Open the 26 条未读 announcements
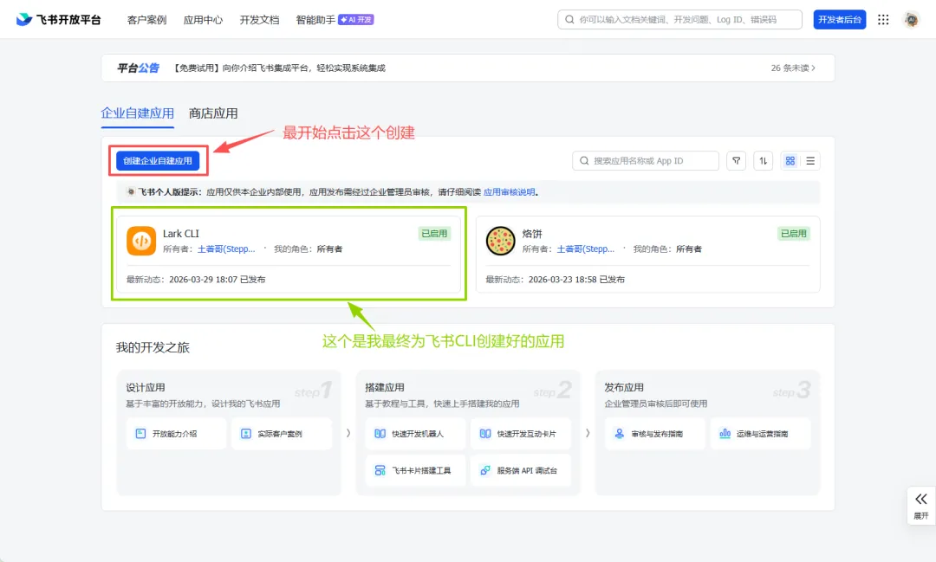Screen dimensions: 936x562 point(793,68)
